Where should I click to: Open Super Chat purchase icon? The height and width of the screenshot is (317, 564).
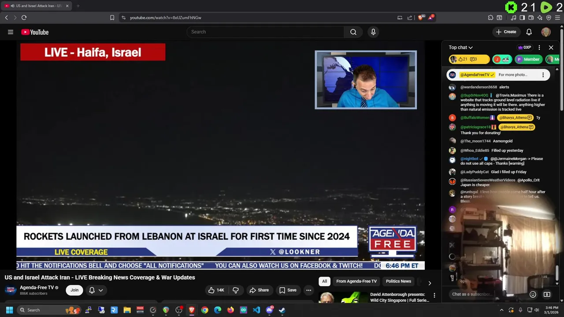(x=547, y=294)
